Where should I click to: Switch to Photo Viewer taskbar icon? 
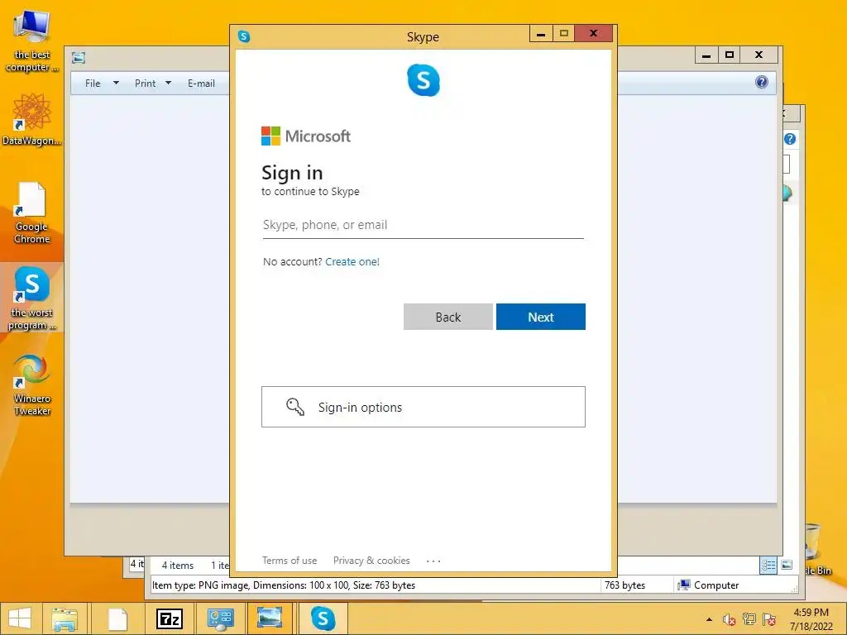(x=270, y=618)
